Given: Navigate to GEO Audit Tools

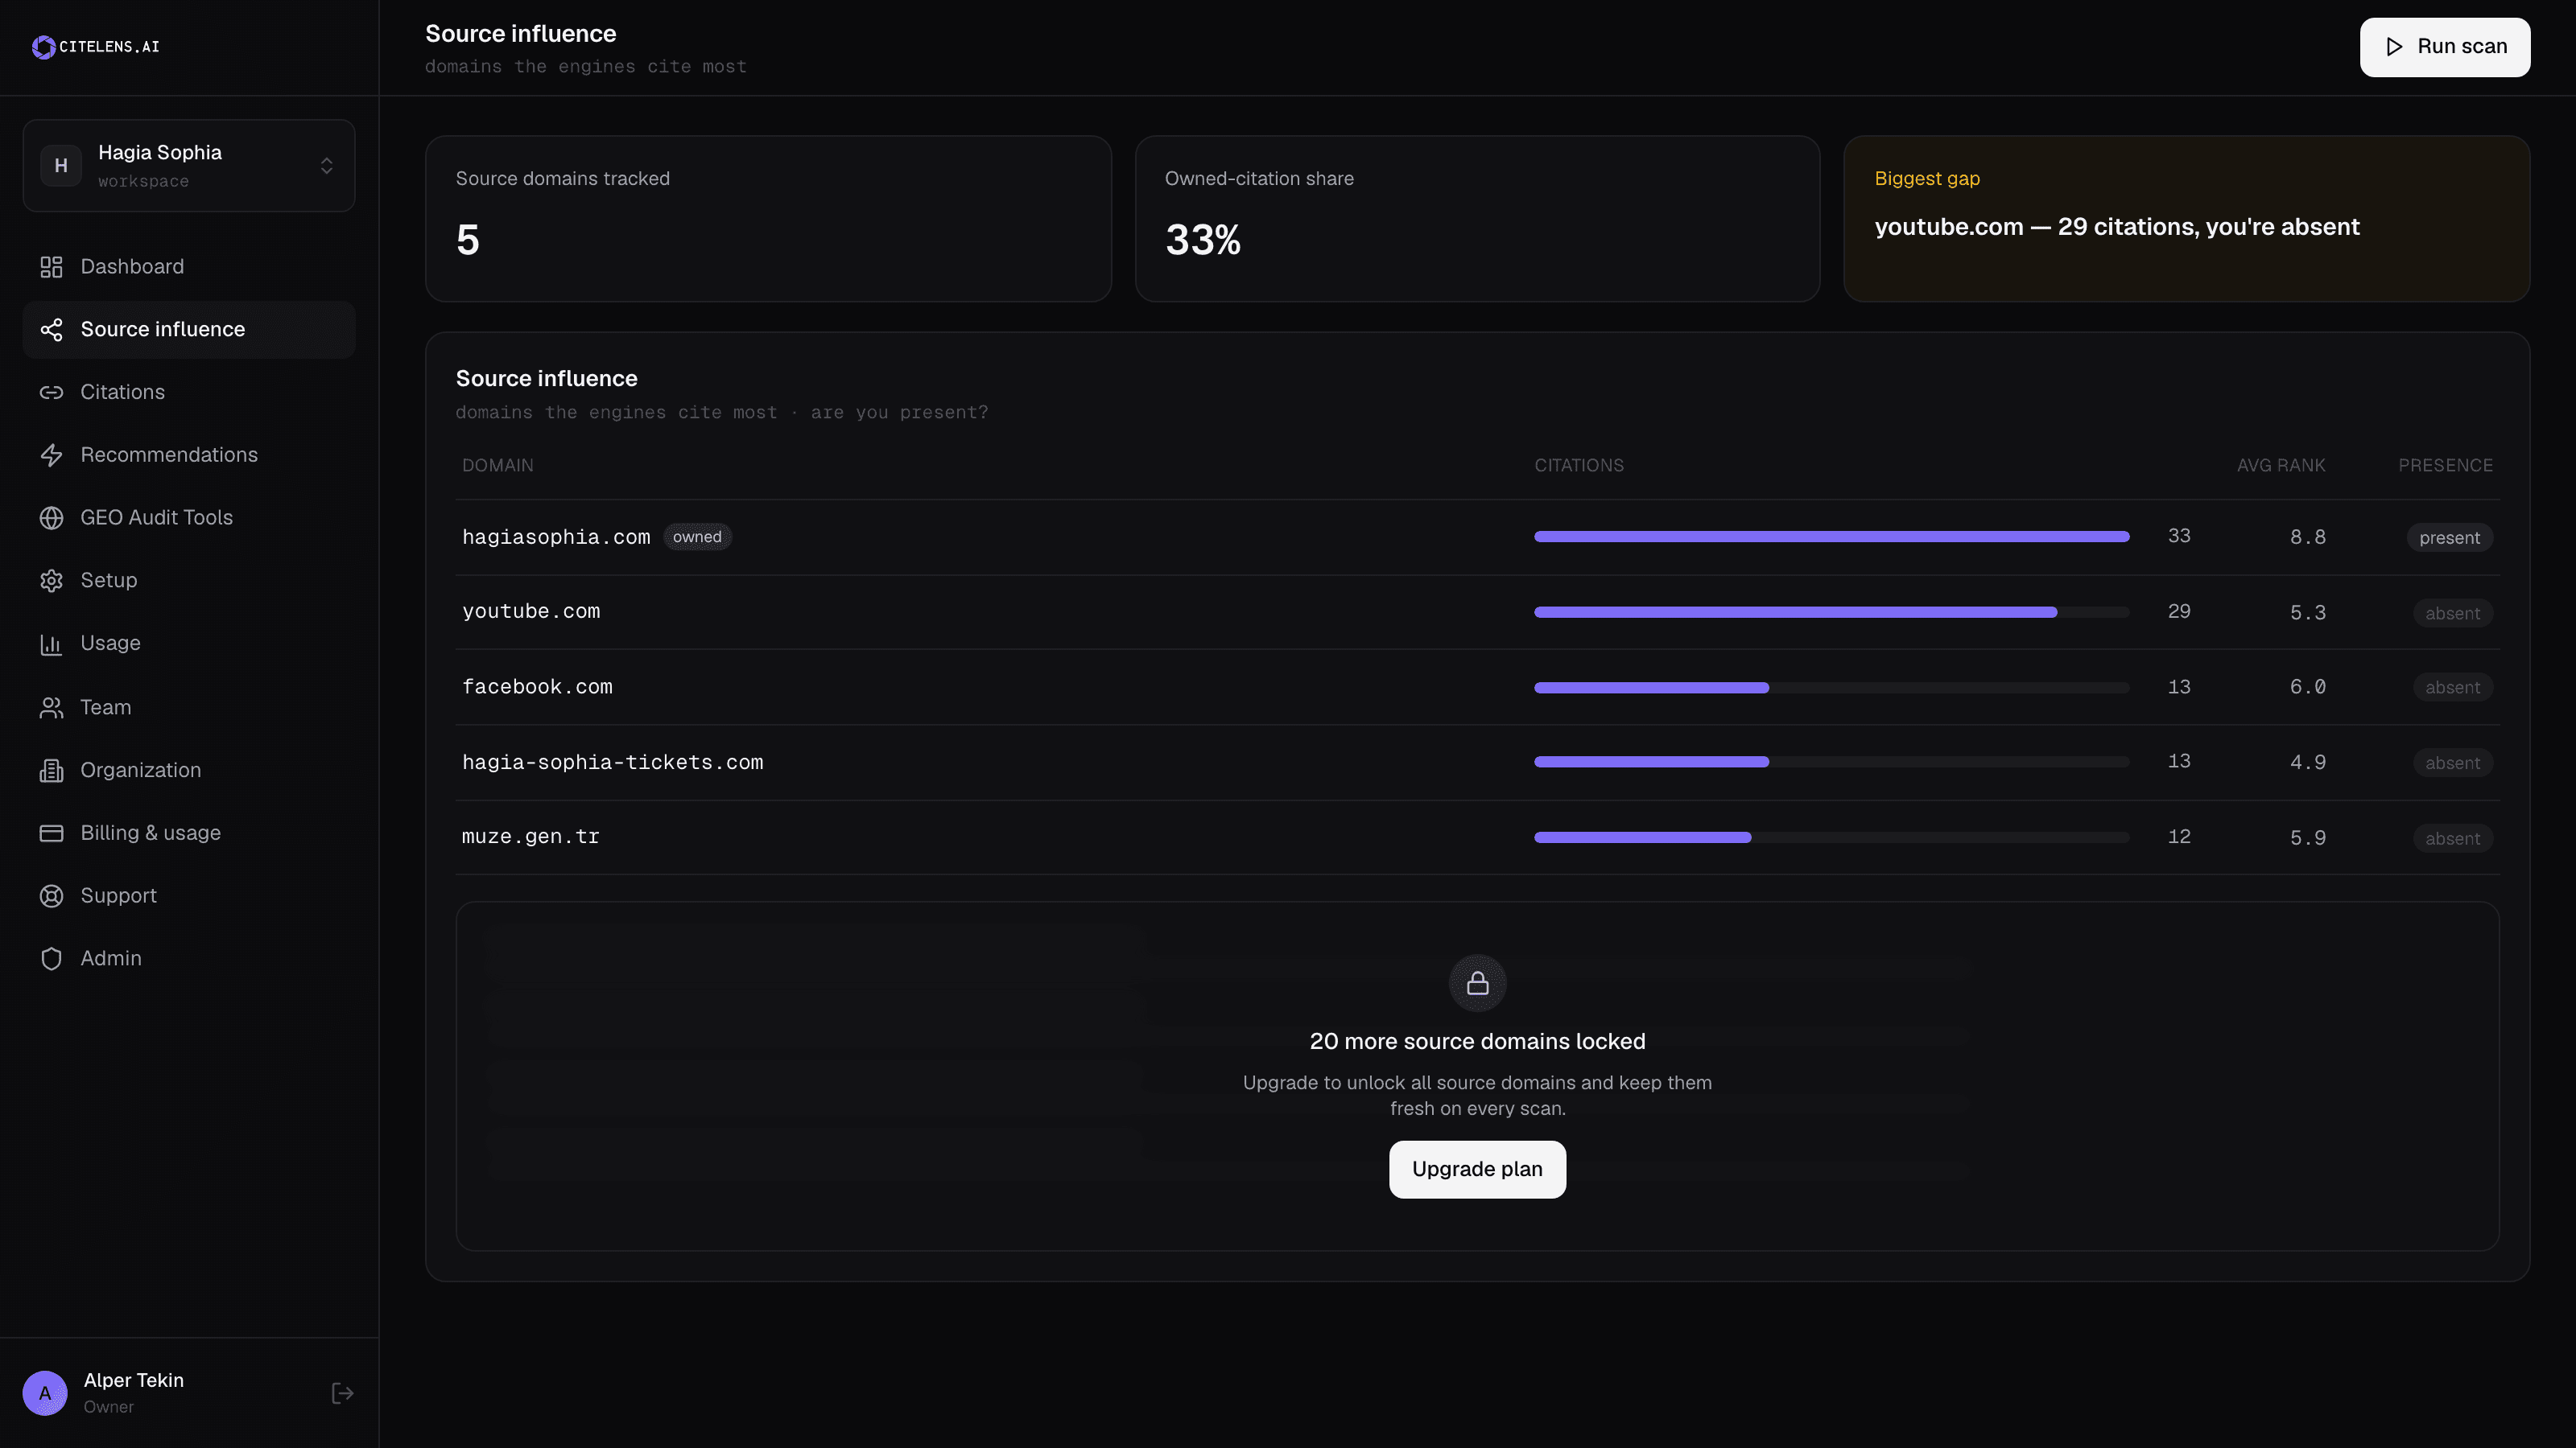Looking at the screenshot, I should (x=189, y=517).
